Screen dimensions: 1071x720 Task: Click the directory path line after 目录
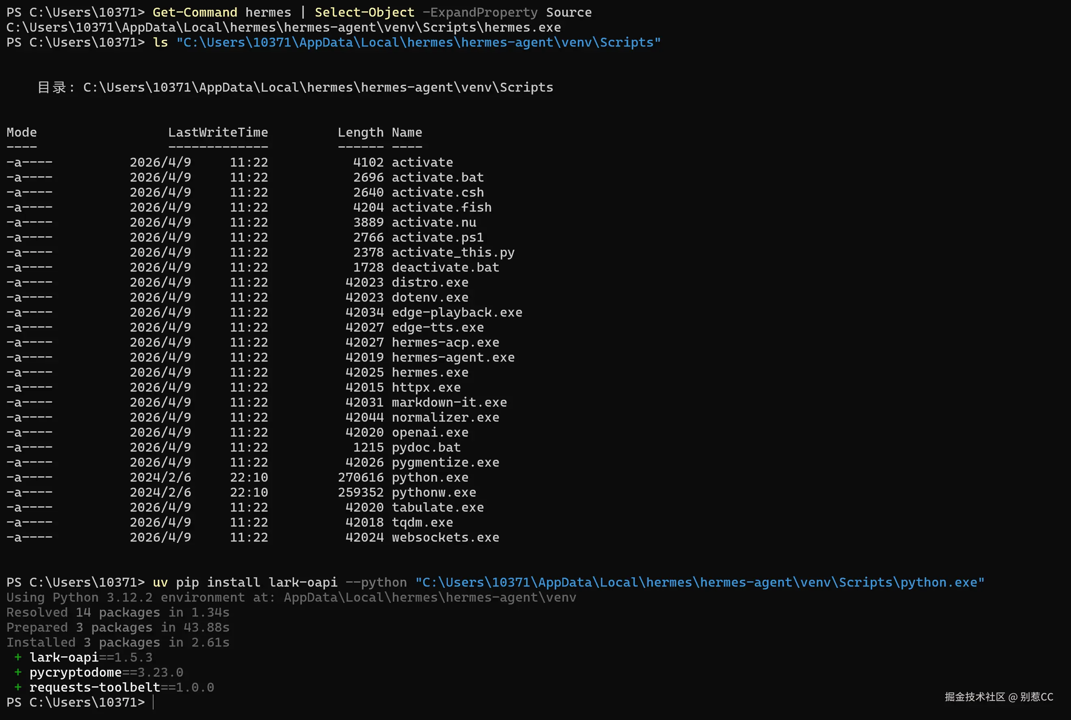[318, 87]
